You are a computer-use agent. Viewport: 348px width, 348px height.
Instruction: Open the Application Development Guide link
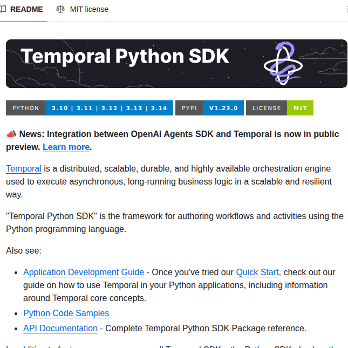point(84,272)
